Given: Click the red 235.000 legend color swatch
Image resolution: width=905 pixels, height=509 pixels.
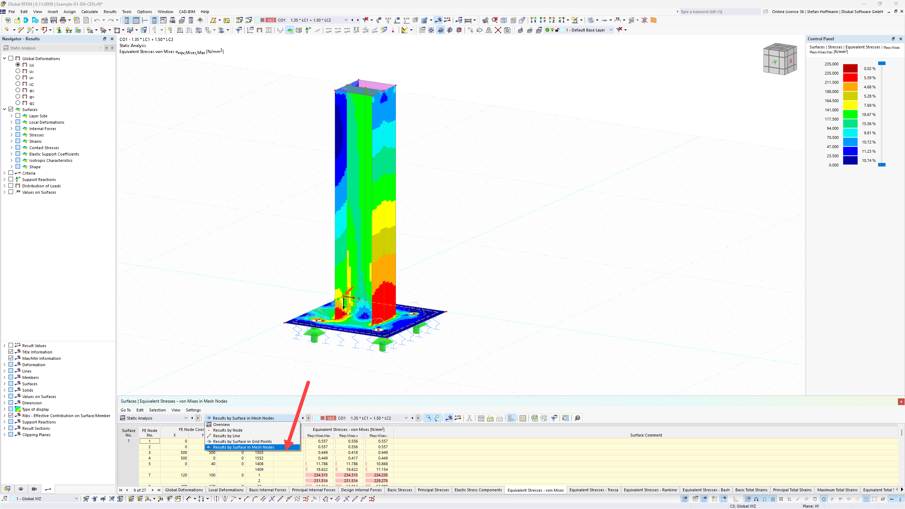Looking at the screenshot, I should pyautogui.click(x=850, y=77).
